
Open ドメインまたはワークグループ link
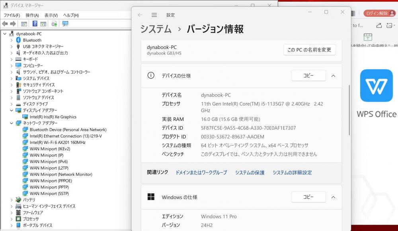click(x=201, y=173)
